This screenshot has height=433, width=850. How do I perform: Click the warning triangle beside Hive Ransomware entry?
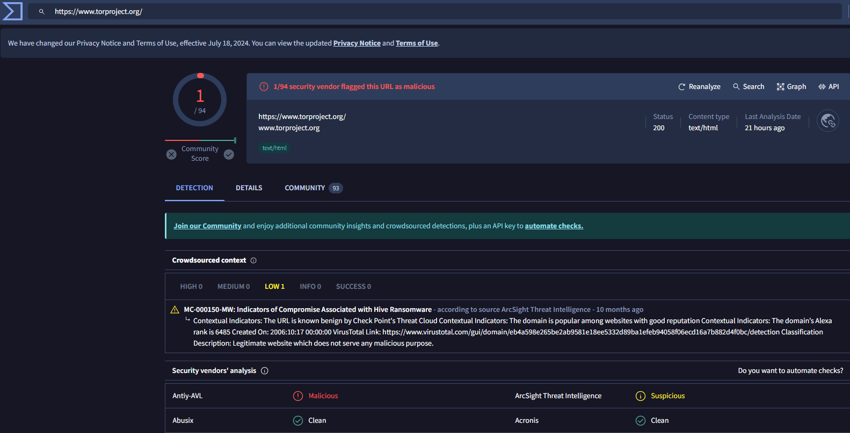(x=175, y=310)
